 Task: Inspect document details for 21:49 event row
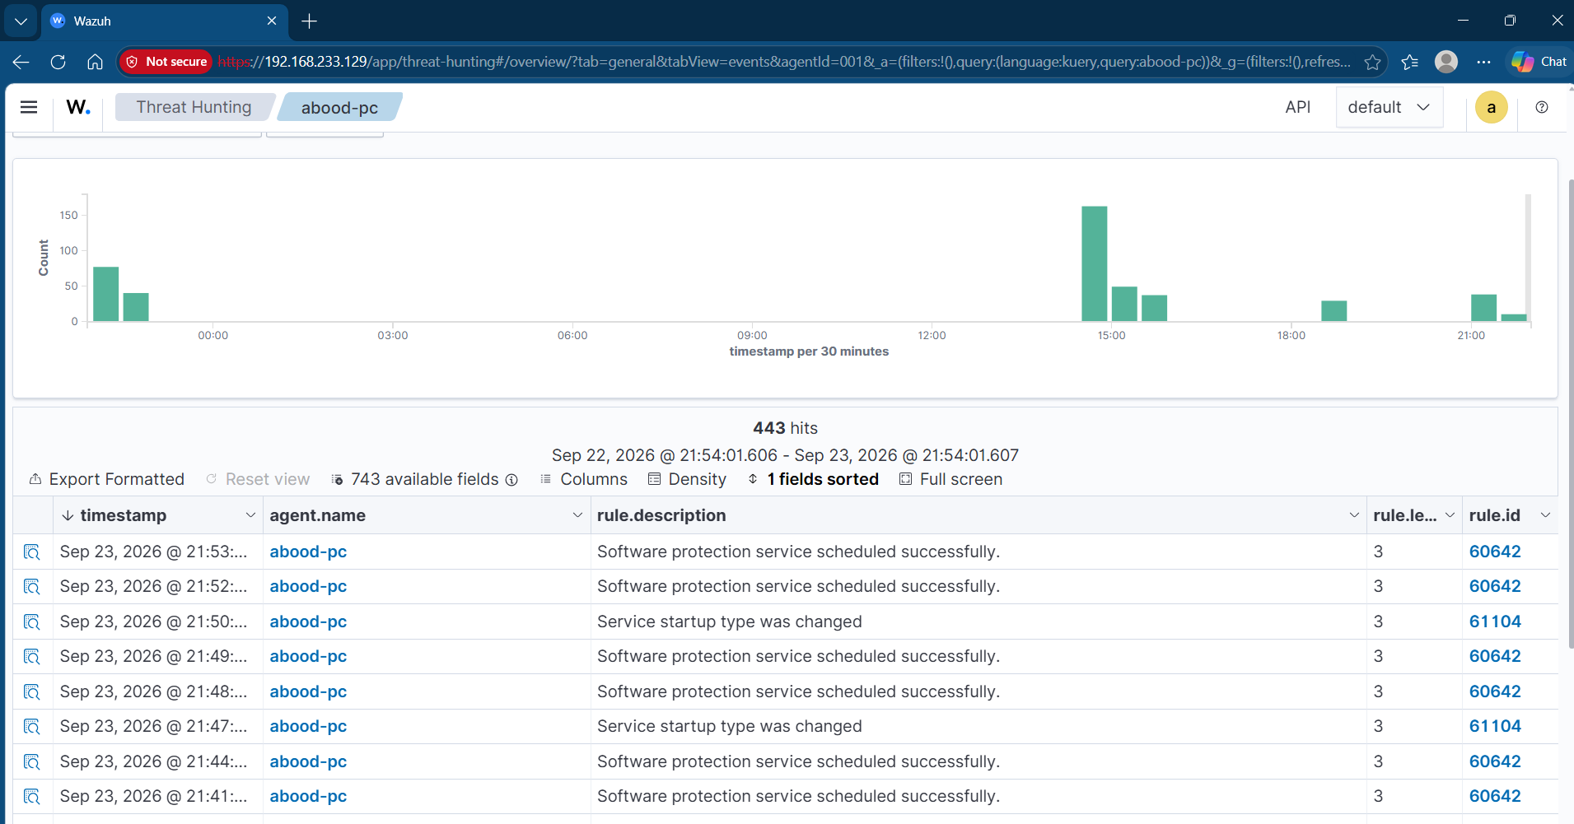click(x=32, y=656)
